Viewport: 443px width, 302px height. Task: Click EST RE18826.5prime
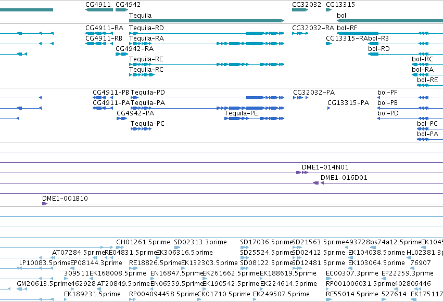pos(155,263)
